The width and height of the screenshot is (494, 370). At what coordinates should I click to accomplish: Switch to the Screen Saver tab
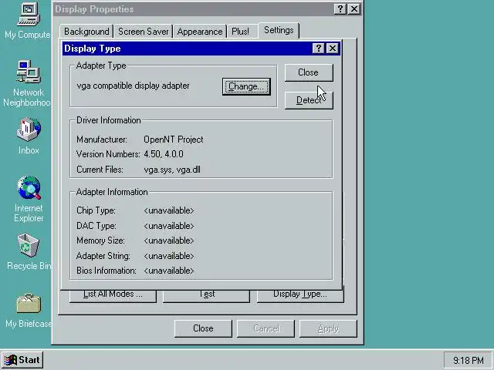(x=143, y=32)
